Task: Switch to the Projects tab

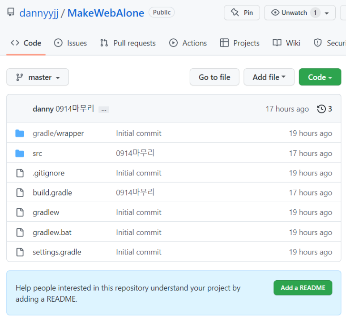Action: point(239,43)
